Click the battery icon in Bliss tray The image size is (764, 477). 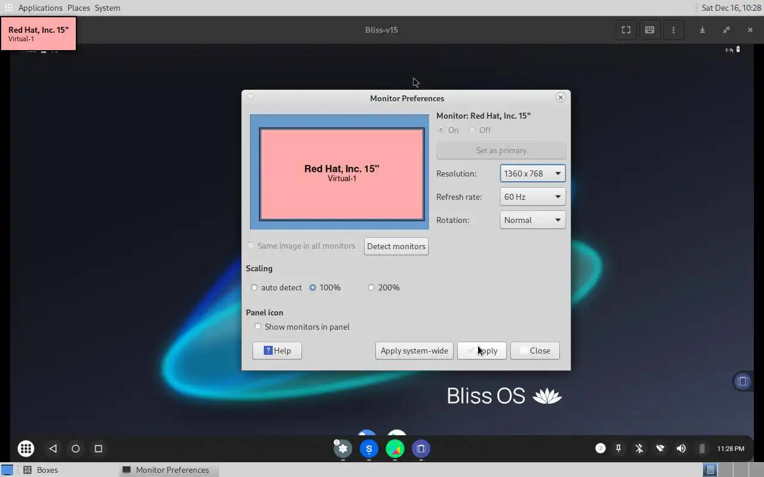coord(702,448)
